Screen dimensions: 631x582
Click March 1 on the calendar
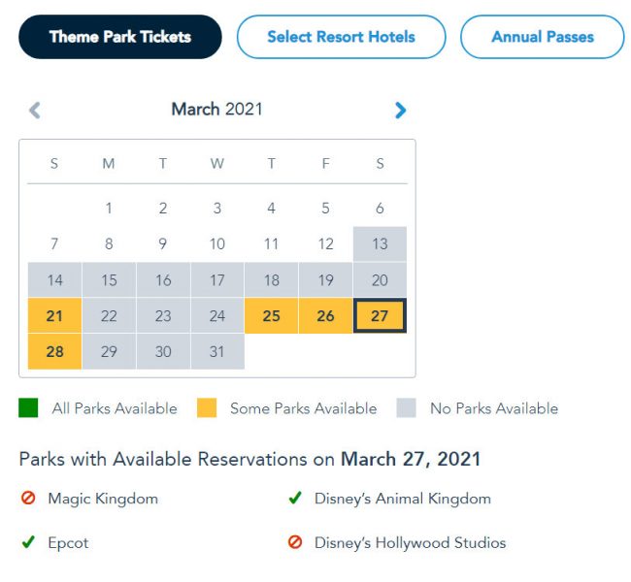coord(109,208)
